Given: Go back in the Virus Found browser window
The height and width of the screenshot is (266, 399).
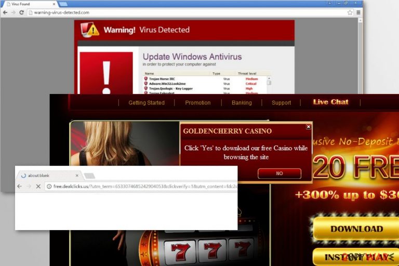Looking at the screenshot, I should [x=5, y=12].
